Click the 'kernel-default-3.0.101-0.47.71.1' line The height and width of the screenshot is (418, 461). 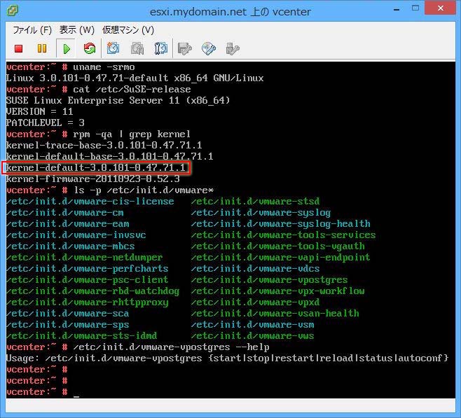96,168
